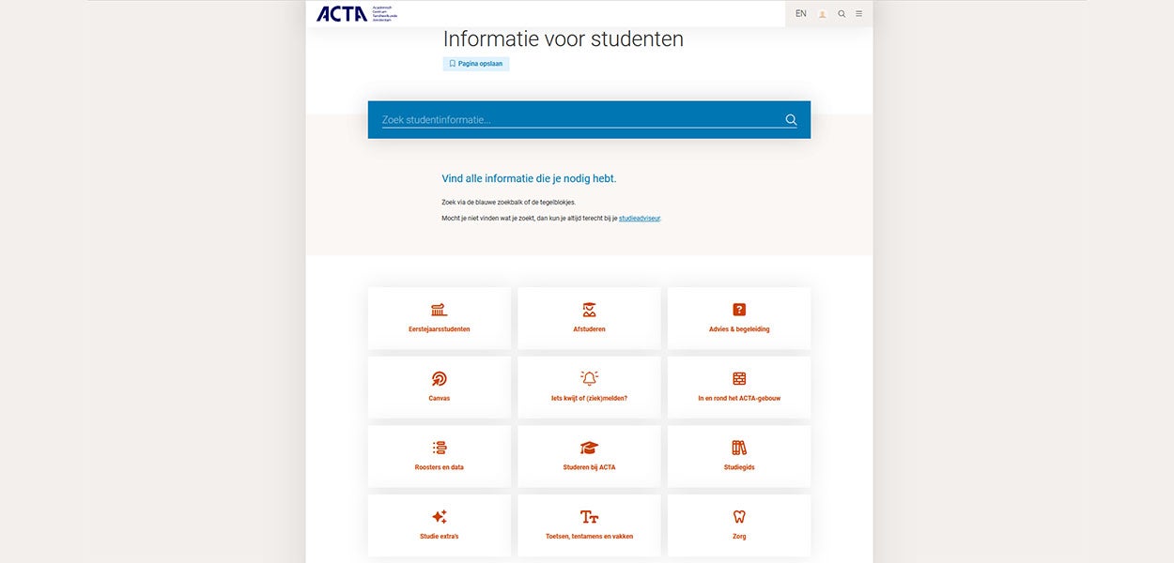1174x563 pixels.
Task: Click the graduate icon on the Afstuderen tile
Action: tap(589, 309)
